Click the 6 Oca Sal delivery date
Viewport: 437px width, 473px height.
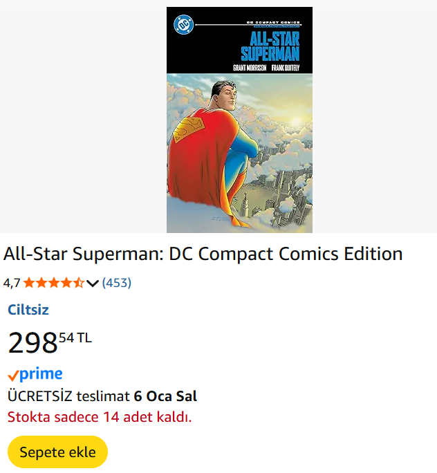165,396
